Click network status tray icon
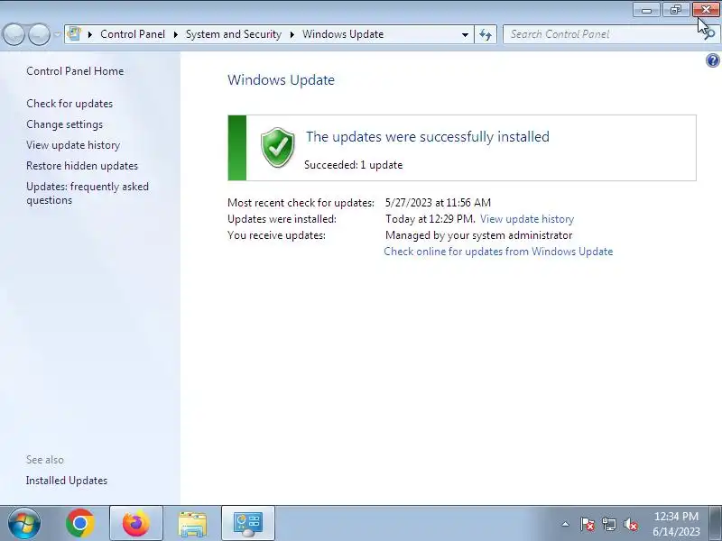Viewport: 722px width, 541px height. tap(609, 524)
